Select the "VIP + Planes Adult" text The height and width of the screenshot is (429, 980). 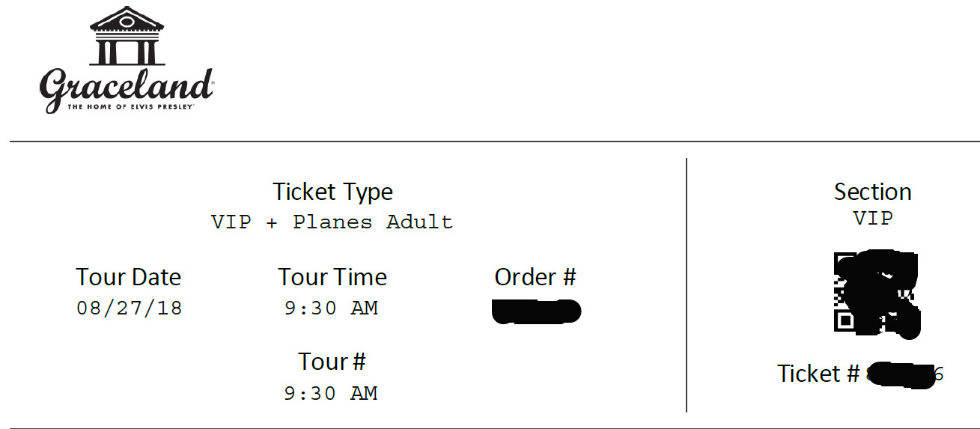click(x=332, y=222)
